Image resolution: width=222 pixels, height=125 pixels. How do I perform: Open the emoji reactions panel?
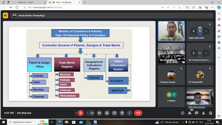(x=107, y=113)
